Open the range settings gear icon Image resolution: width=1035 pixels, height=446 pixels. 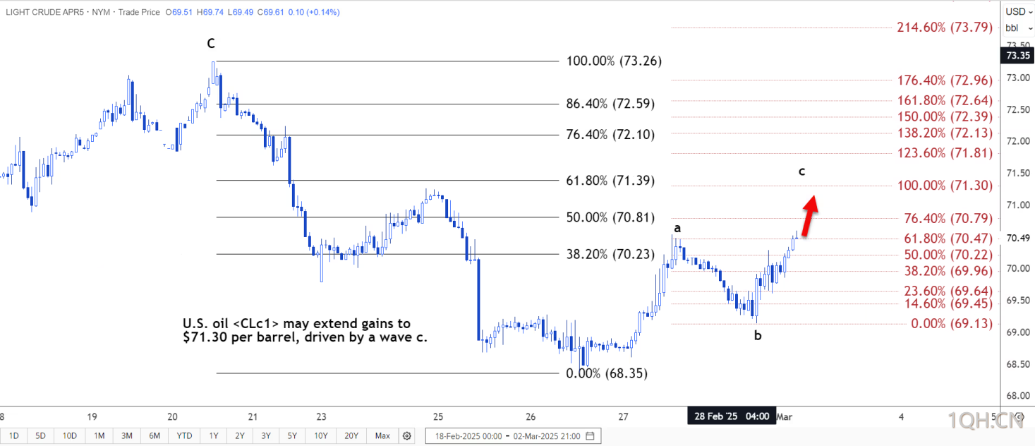point(407,436)
